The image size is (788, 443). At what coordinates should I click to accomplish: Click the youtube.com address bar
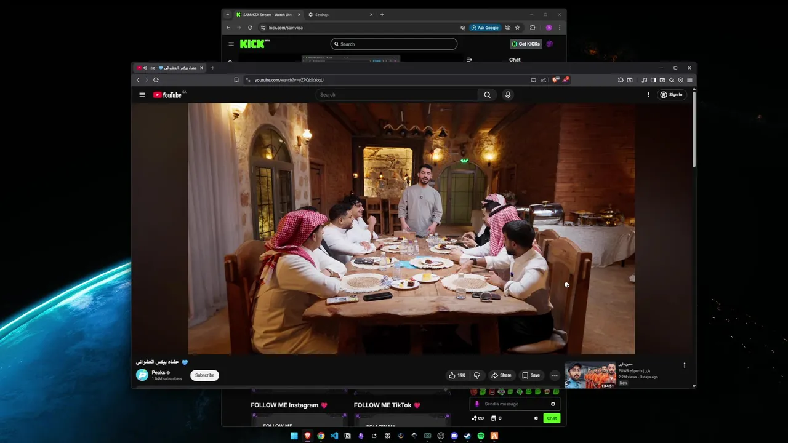pyautogui.click(x=388, y=80)
